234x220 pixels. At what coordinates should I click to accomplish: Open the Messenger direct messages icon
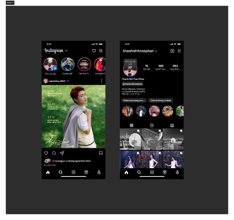101,51
